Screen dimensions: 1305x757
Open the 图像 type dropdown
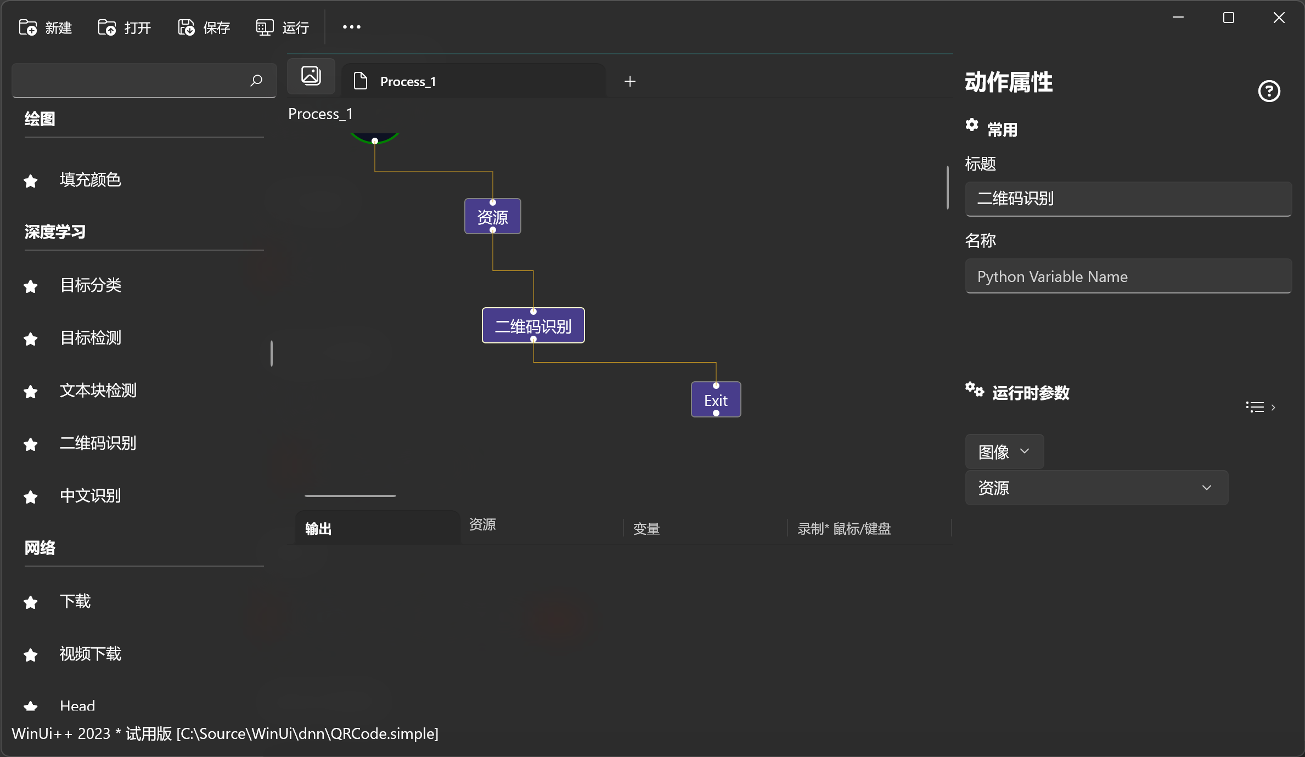click(1004, 451)
